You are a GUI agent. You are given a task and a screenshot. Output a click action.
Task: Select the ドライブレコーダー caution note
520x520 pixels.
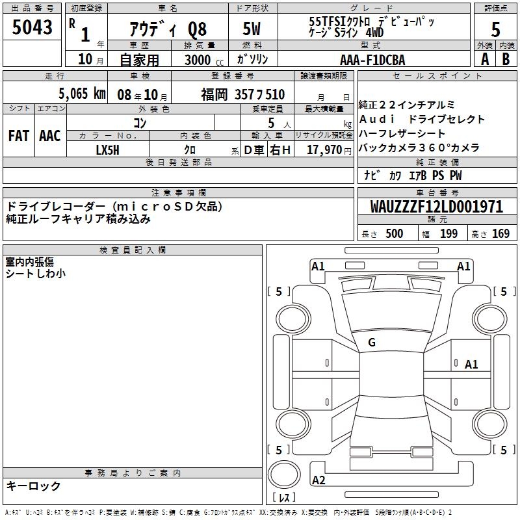(x=114, y=206)
